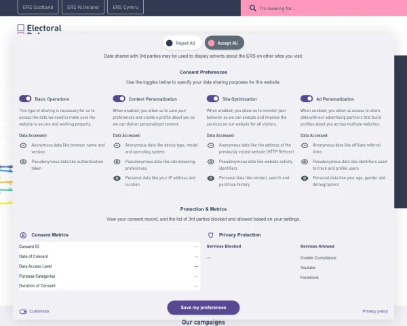Click Save my preferences button

(203, 308)
